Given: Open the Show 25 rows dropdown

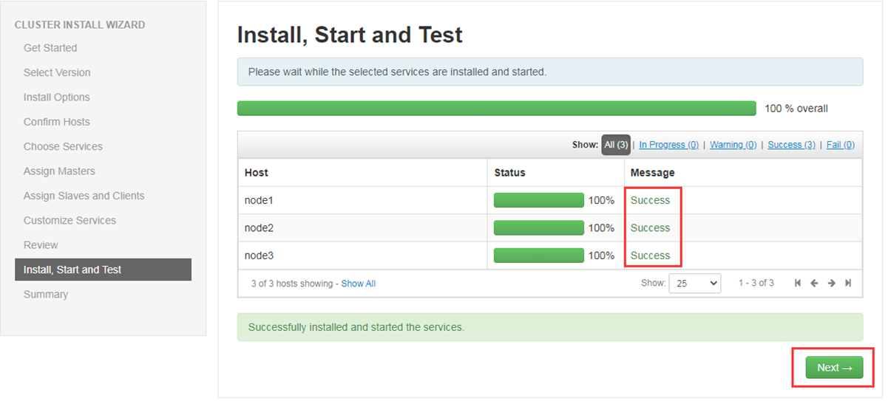Looking at the screenshot, I should click(x=694, y=284).
